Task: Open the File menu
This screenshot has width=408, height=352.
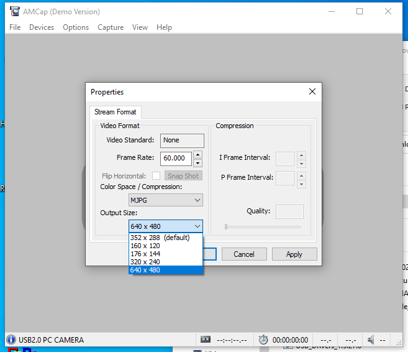Action: (x=15, y=27)
